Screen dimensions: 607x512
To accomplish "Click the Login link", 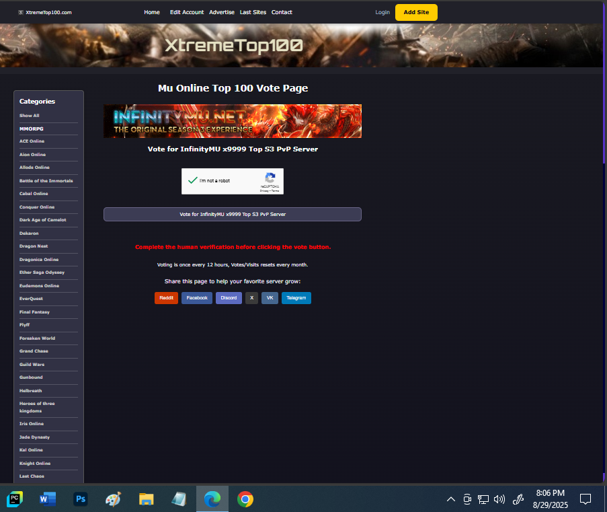I will (382, 12).
